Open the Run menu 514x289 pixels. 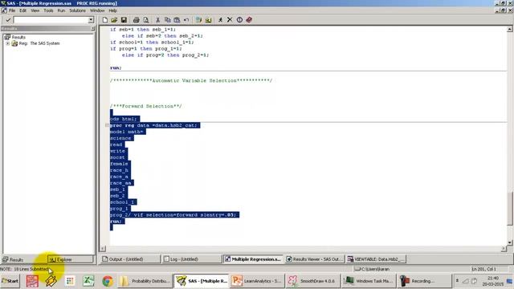(x=61, y=10)
